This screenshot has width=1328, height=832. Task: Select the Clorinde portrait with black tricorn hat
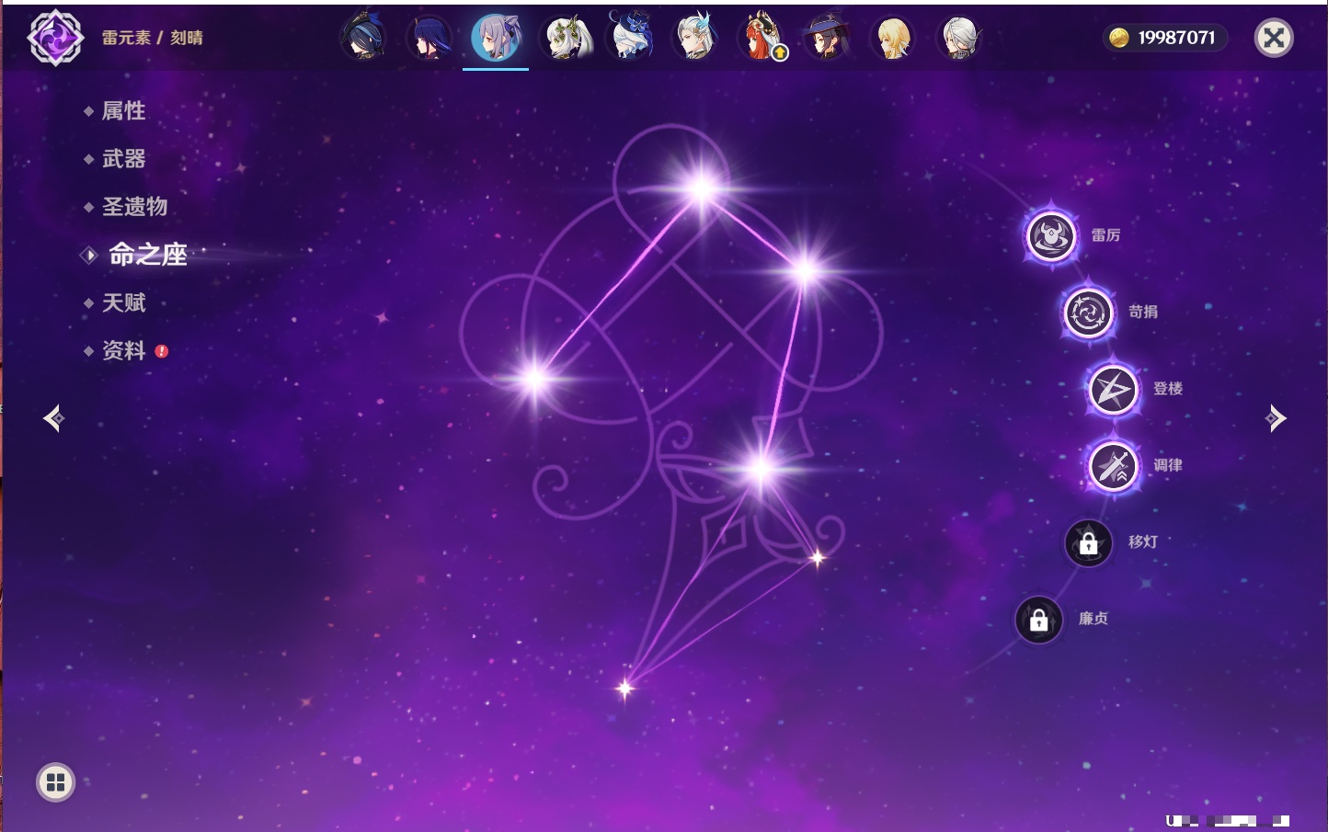tap(364, 38)
